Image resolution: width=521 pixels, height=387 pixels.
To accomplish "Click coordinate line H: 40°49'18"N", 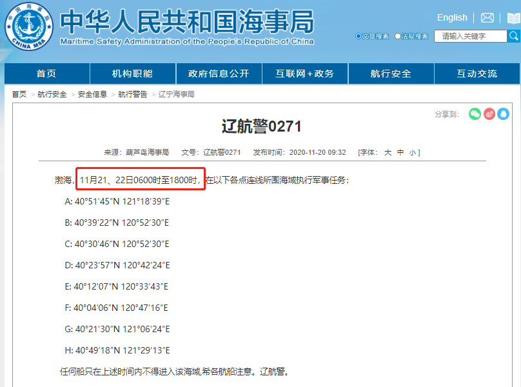I will [x=117, y=350].
